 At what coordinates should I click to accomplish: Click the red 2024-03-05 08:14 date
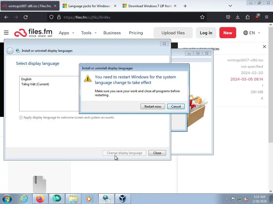tap(247, 79)
